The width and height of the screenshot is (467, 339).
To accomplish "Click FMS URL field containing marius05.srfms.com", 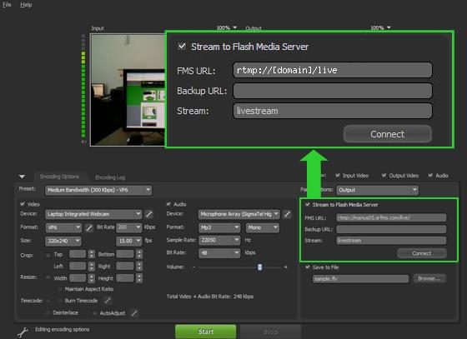I will pos(391,217).
